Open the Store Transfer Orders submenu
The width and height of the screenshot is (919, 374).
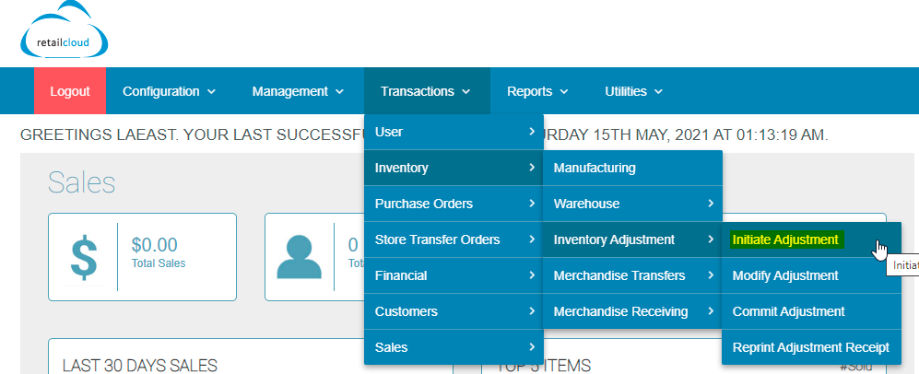[x=454, y=240]
